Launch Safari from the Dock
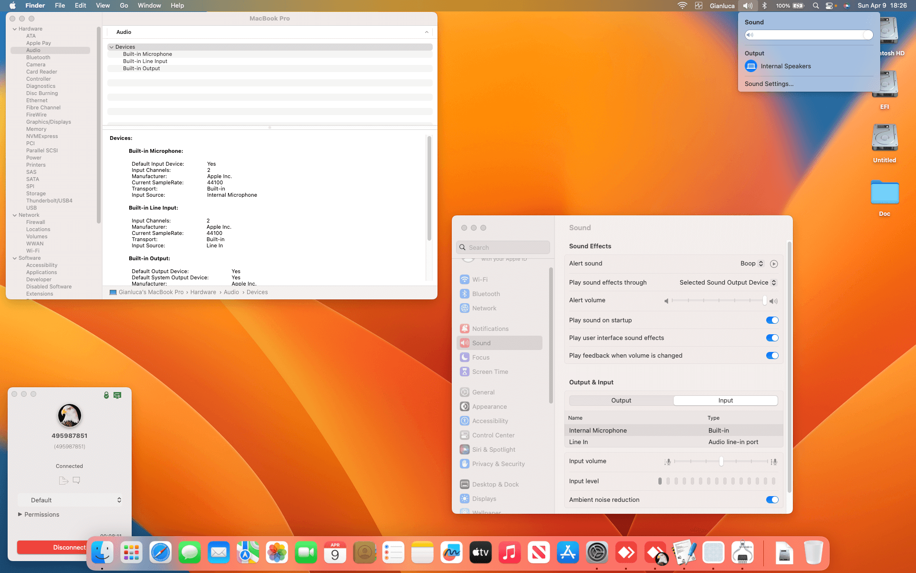Screen dimensions: 916x573 [x=160, y=552]
